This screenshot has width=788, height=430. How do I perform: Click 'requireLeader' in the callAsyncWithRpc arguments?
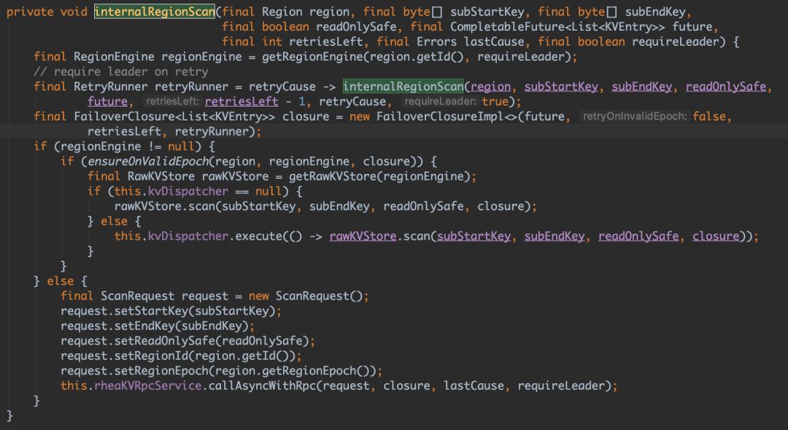[x=561, y=386]
